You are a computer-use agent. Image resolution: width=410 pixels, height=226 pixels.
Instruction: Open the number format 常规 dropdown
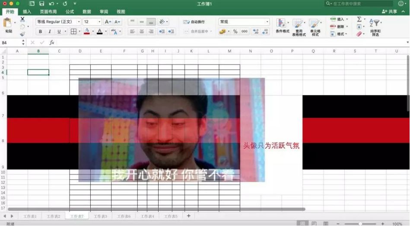click(267, 22)
